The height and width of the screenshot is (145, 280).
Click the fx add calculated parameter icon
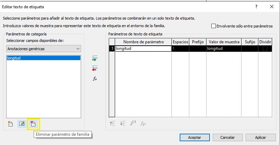pyautogui.click(x=95, y=79)
